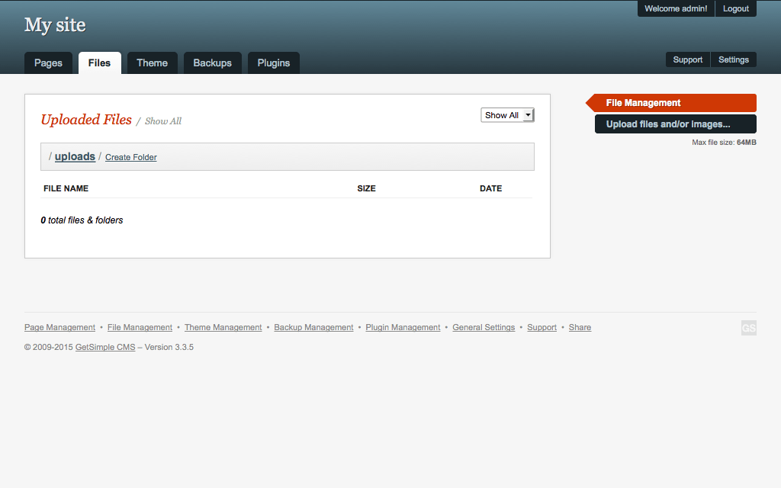Viewport: 781px width, 488px height.
Task: Click the My site title
Action: click(x=55, y=25)
